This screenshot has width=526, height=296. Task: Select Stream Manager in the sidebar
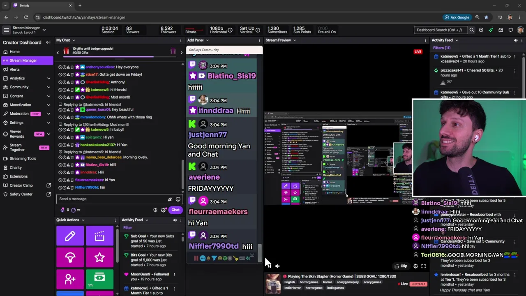pos(27,60)
